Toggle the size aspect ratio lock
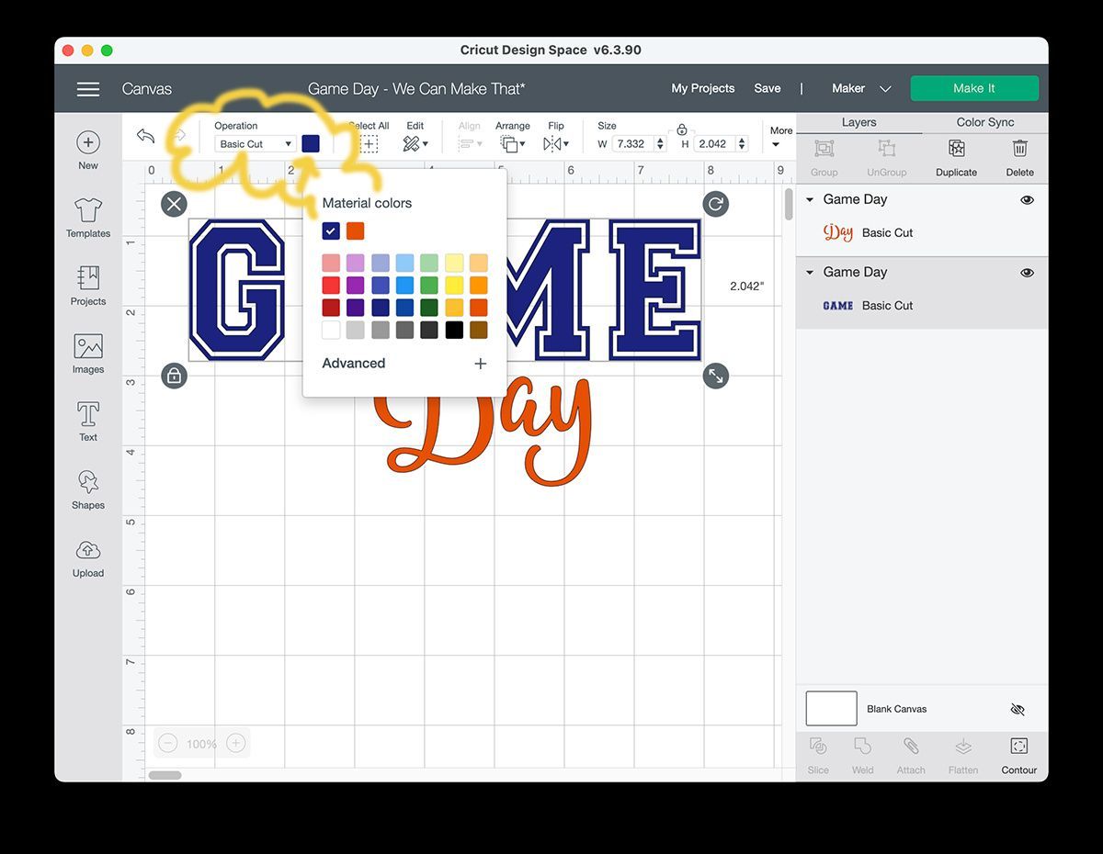Viewport: 1103px width, 854px height. tap(681, 129)
